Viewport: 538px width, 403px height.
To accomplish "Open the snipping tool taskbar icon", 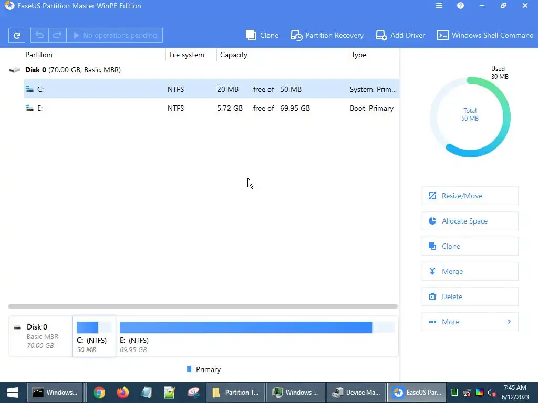I will 193,393.
